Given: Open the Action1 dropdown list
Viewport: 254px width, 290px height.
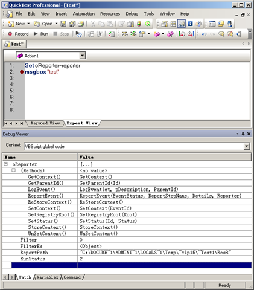Looking at the screenshot, I should coord(82,56).
